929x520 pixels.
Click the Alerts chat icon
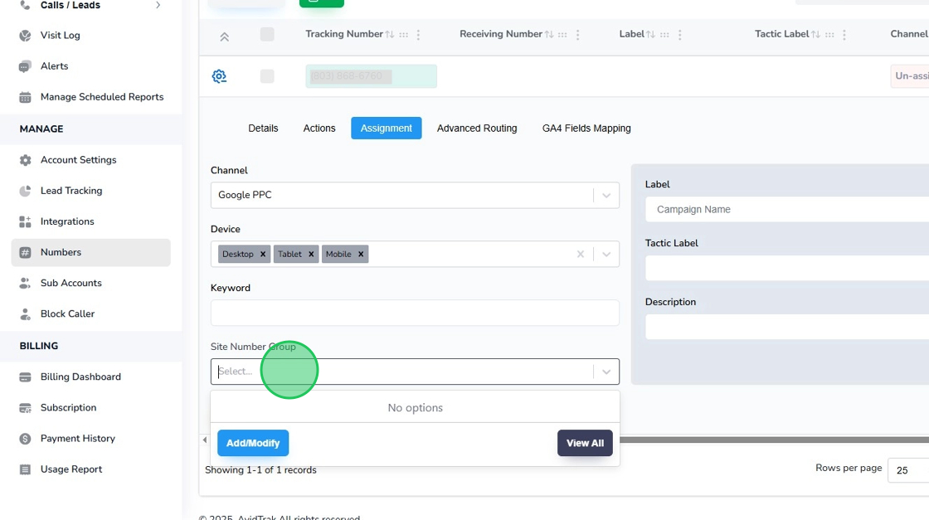point(25,66)
